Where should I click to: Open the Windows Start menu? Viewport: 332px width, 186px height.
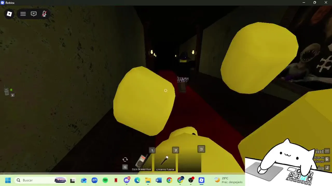(x=8, y=180)
